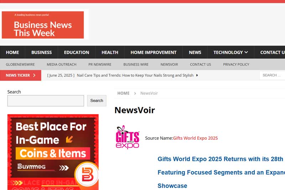Click the header search field beside the ticker

pos(272,75)
